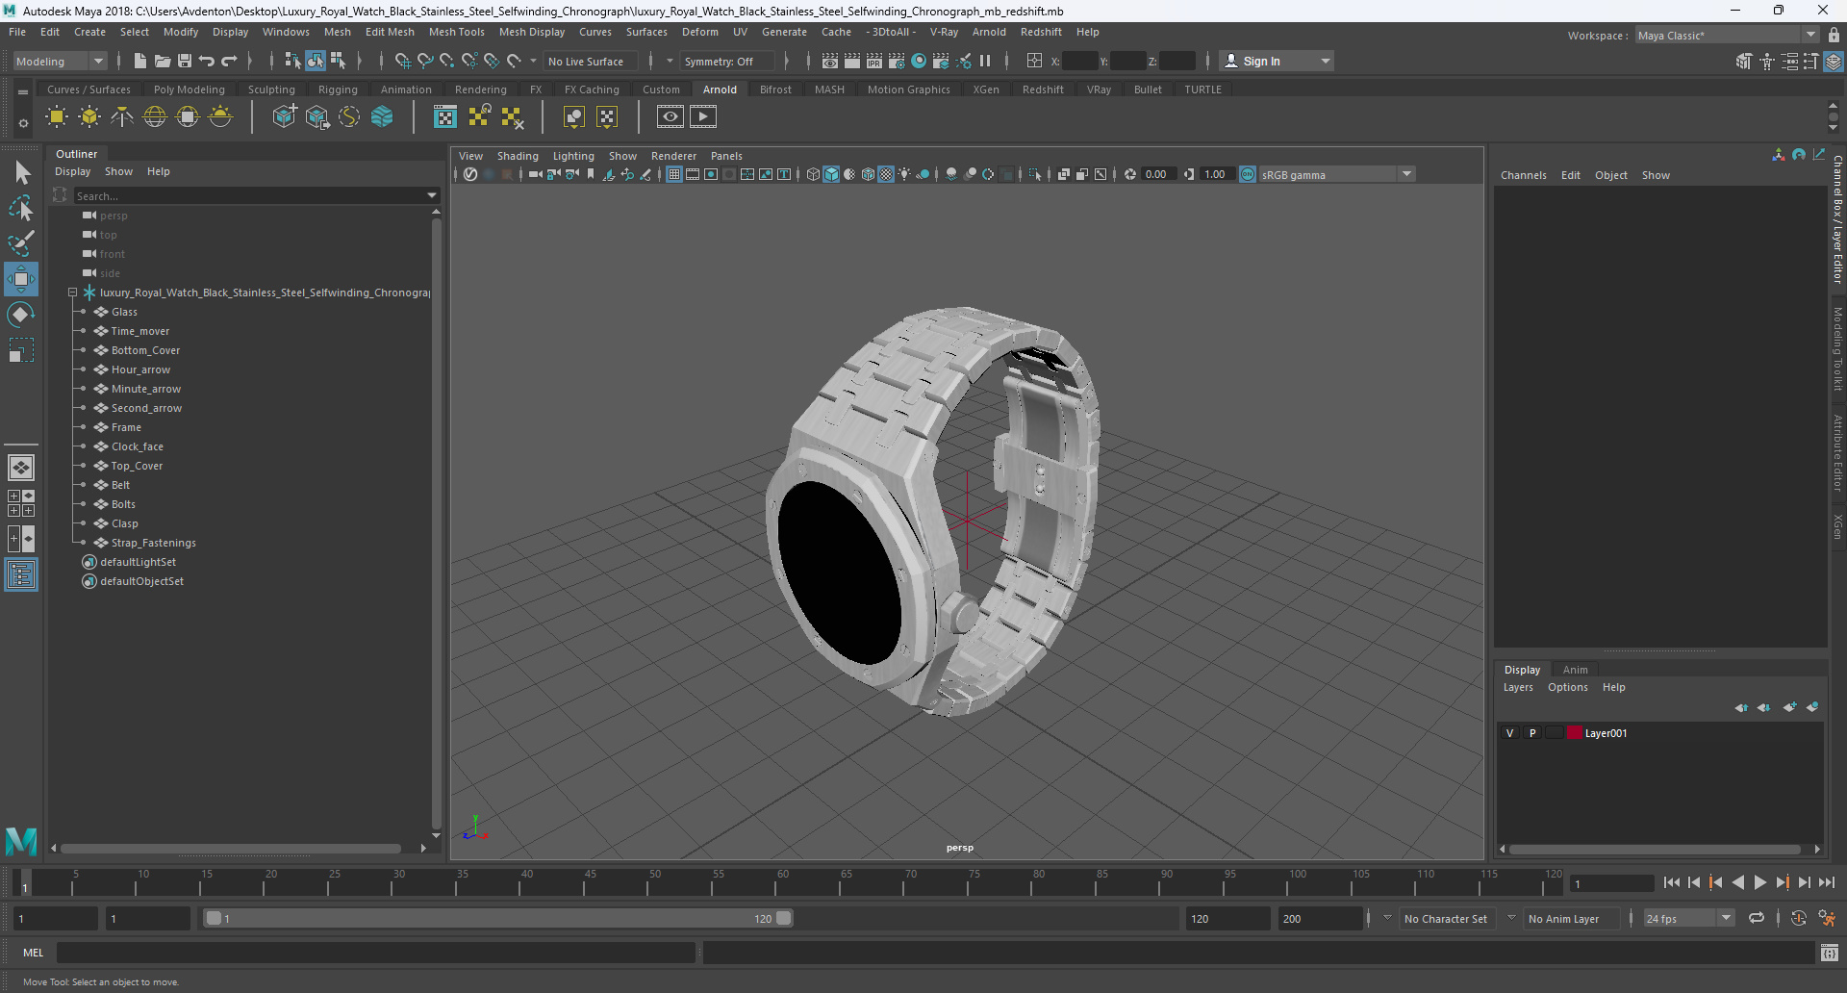Switch to the Anim layer tab
This screenshot has width=1847, height=993.
pos(1575,670)
